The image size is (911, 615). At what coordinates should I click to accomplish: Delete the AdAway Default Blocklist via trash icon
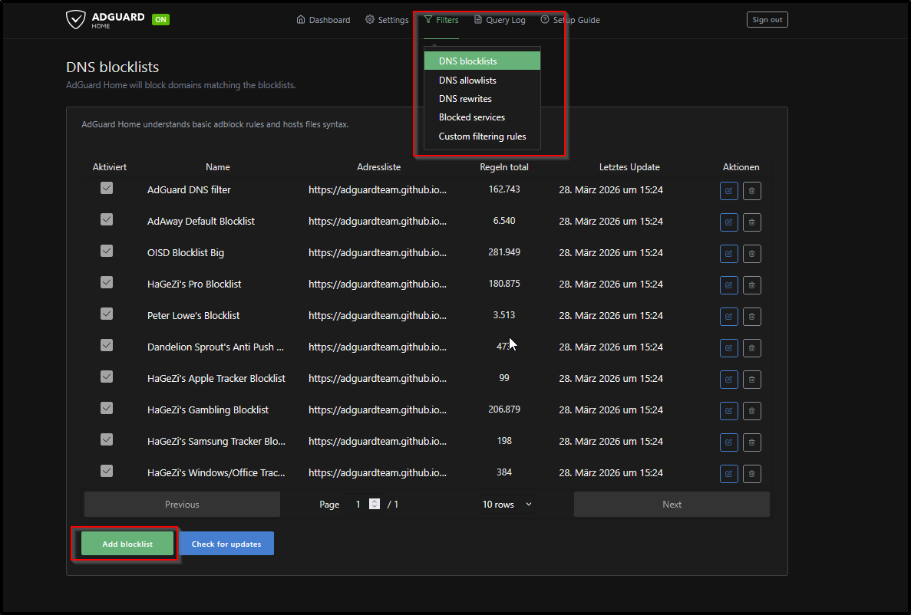coord(752,222)
